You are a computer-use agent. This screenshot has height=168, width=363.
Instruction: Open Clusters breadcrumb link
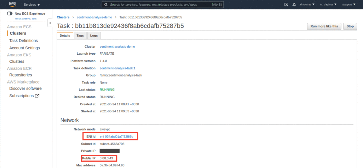click(x=63, y=17)
